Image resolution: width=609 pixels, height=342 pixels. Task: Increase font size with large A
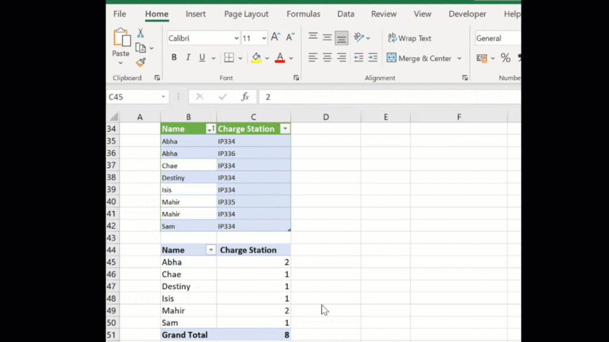point(275,37)
